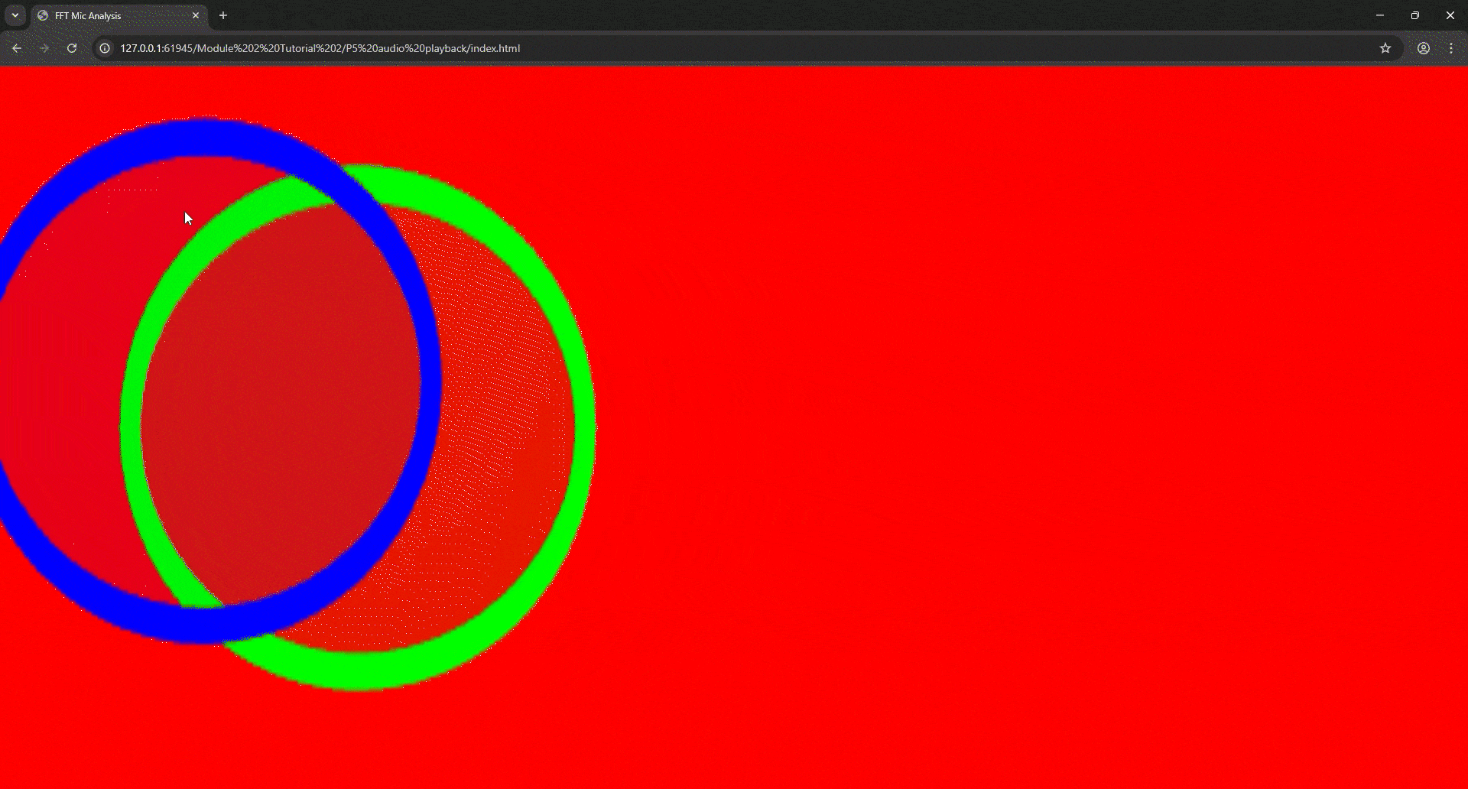Reload the FFT Mic Analysis page
The width and height of the screenshot is (1468, 789).
point(71,47)
